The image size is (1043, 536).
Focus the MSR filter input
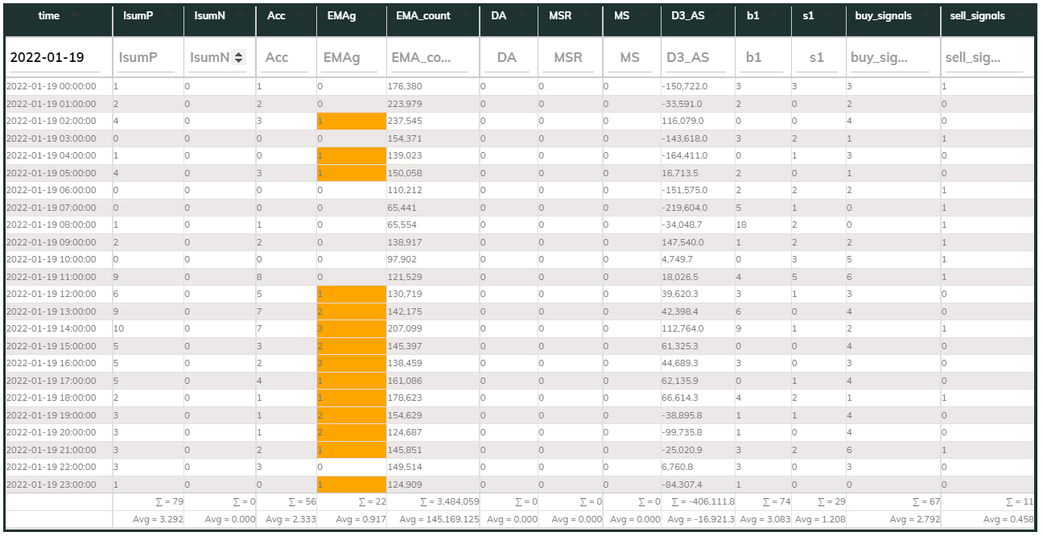568,58
